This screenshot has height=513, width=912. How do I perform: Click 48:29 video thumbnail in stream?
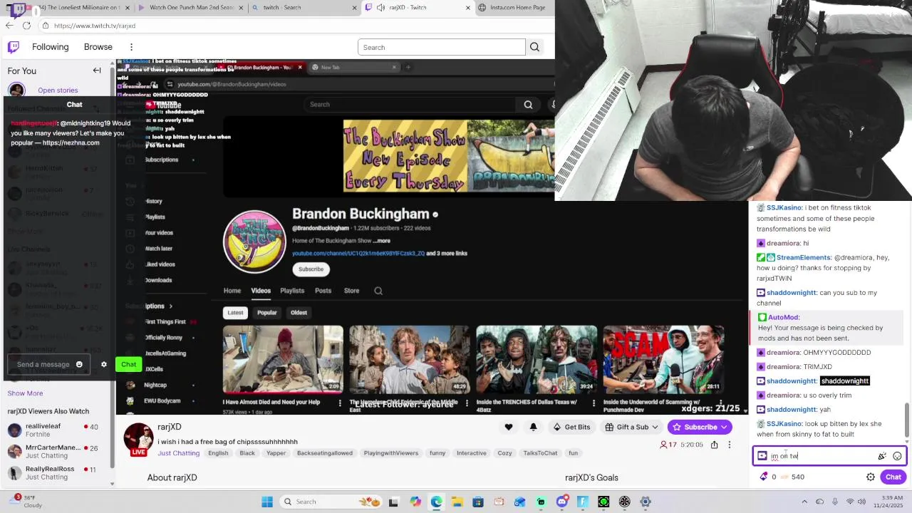pyautogui.click(x=410, y=360)
